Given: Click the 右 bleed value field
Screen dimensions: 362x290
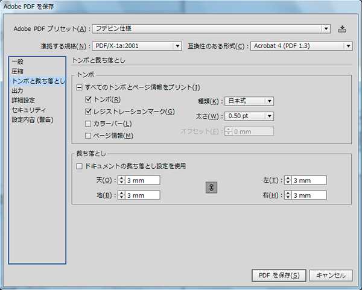Looking at the screenshot, I should pos(309,195).
